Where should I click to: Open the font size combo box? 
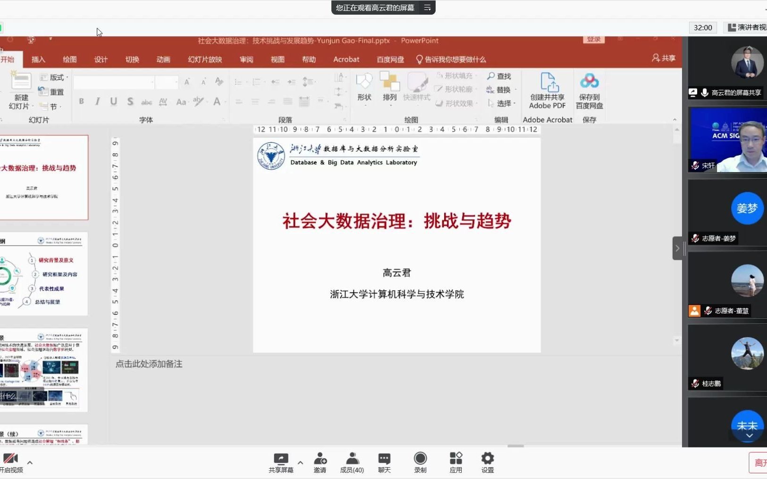pos(167,83)
